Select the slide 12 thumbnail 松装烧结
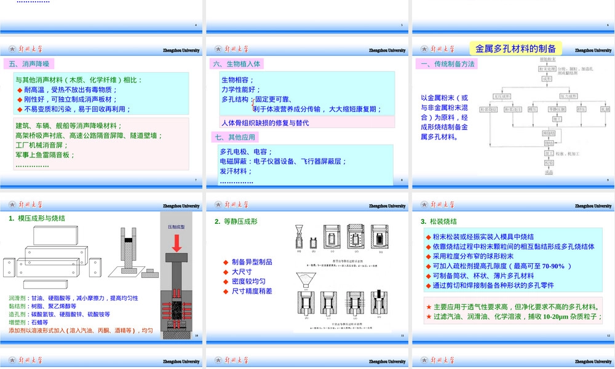Viewport: 615px width, 369px height. click(x=514, y=269)
